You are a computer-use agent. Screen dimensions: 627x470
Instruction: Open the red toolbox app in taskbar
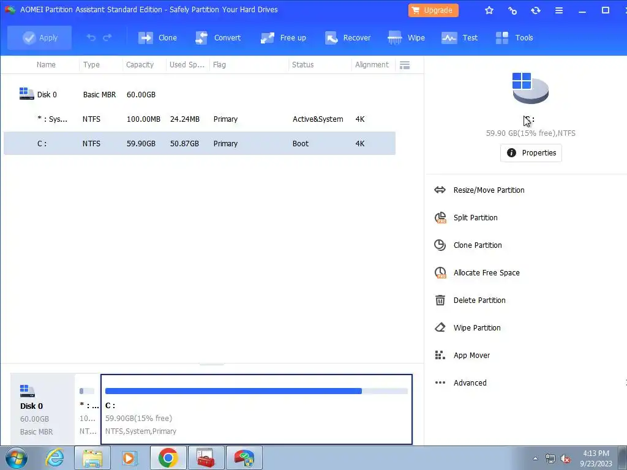coord(206,458)
